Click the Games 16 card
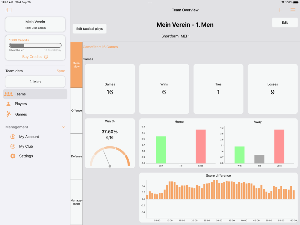 tap(110, 89)
